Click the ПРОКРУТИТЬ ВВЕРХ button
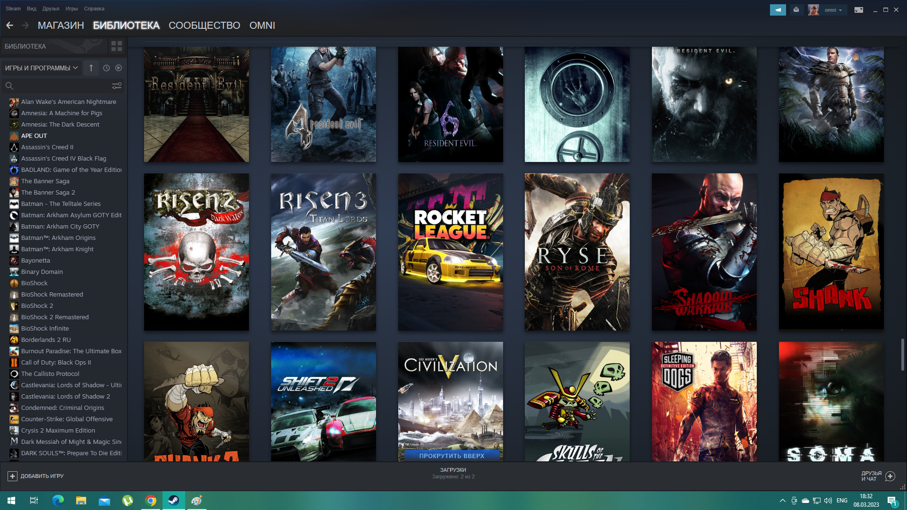The image size is (907, 510). click(x=452, y=456)
